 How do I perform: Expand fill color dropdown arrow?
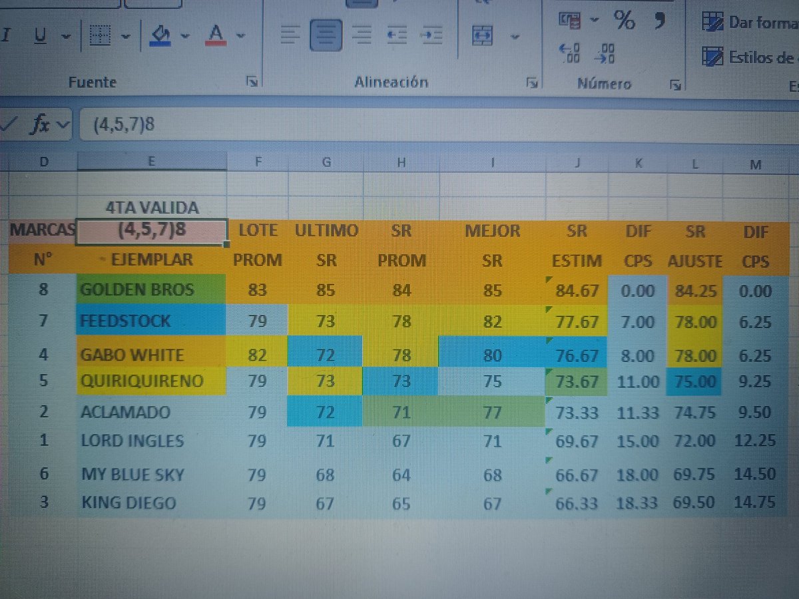coord(184,36)
